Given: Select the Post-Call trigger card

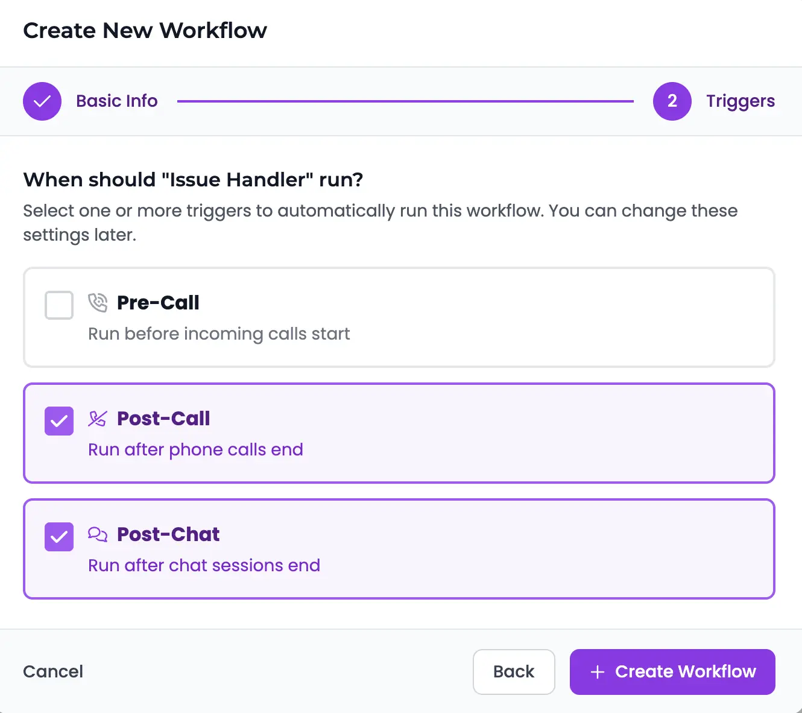Looking at the screenshot, I should pos(399,433).
